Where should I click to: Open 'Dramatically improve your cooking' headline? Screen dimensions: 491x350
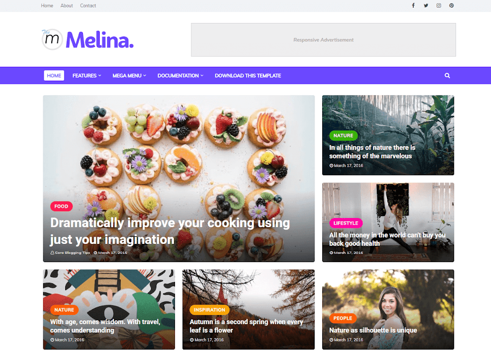[170, 231]
